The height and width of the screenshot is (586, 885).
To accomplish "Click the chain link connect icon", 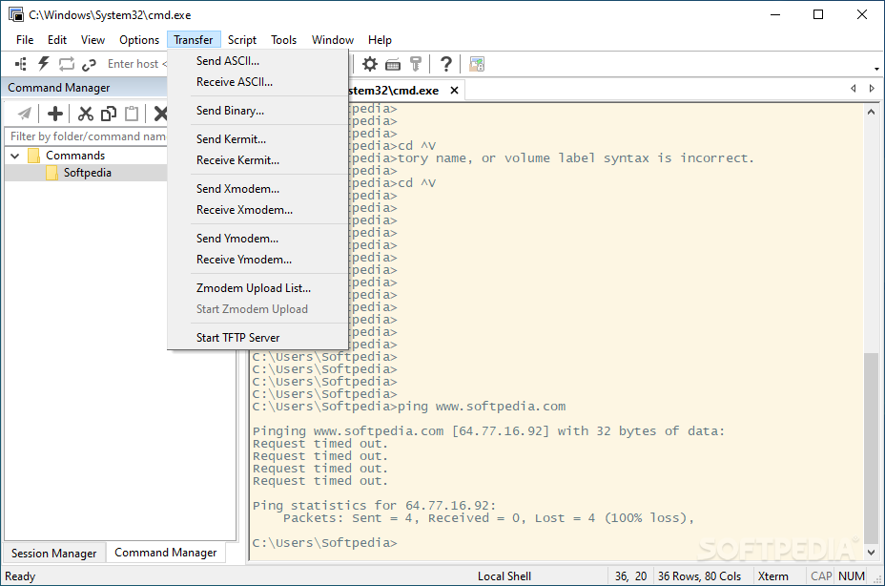I will click(x=89, y=64).
